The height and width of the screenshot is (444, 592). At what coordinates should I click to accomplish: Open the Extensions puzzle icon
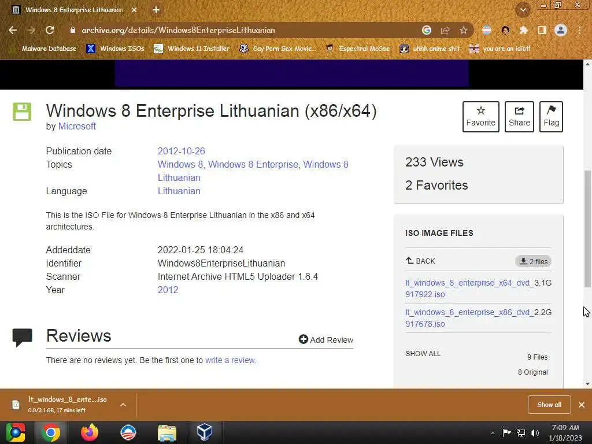(524, 30)
